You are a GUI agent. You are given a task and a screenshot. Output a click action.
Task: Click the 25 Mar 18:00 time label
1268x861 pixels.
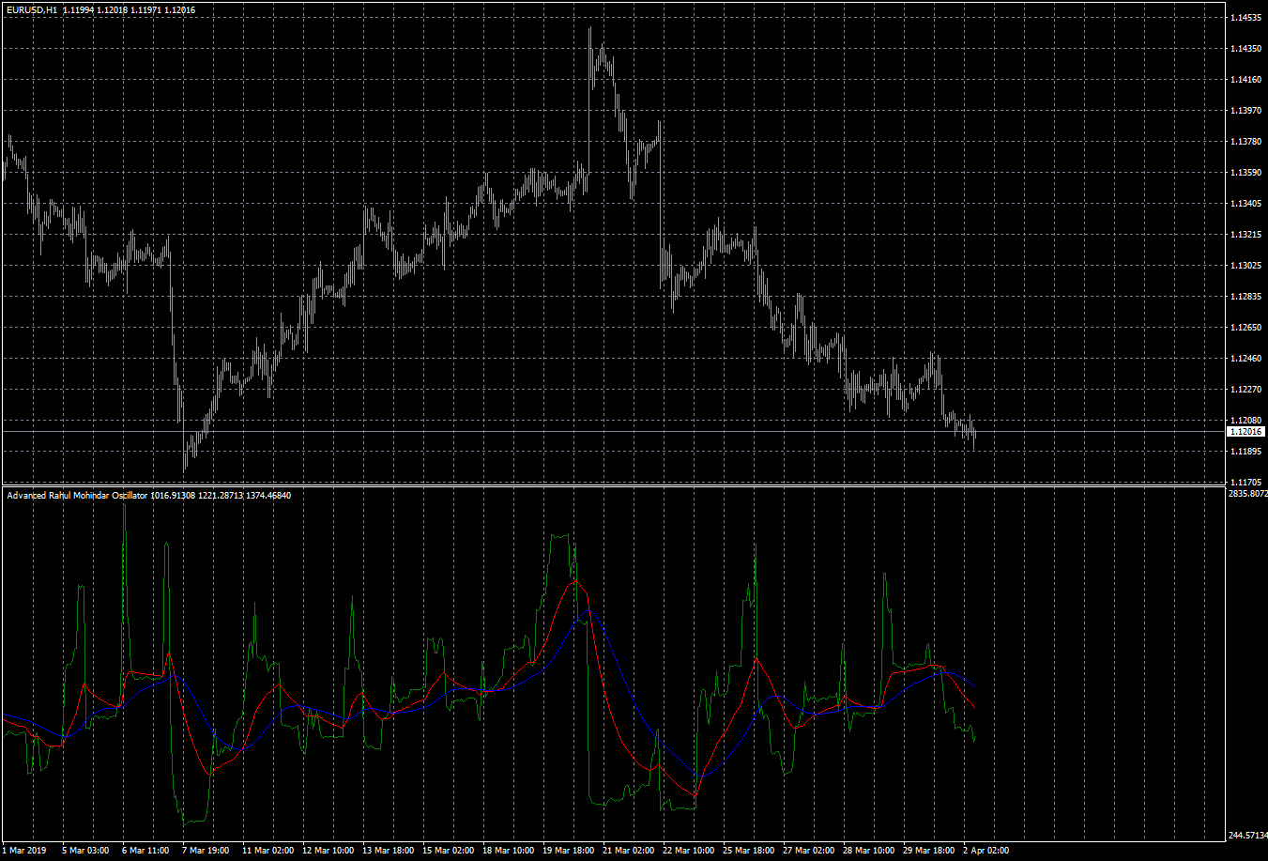[x=749, y=851]
